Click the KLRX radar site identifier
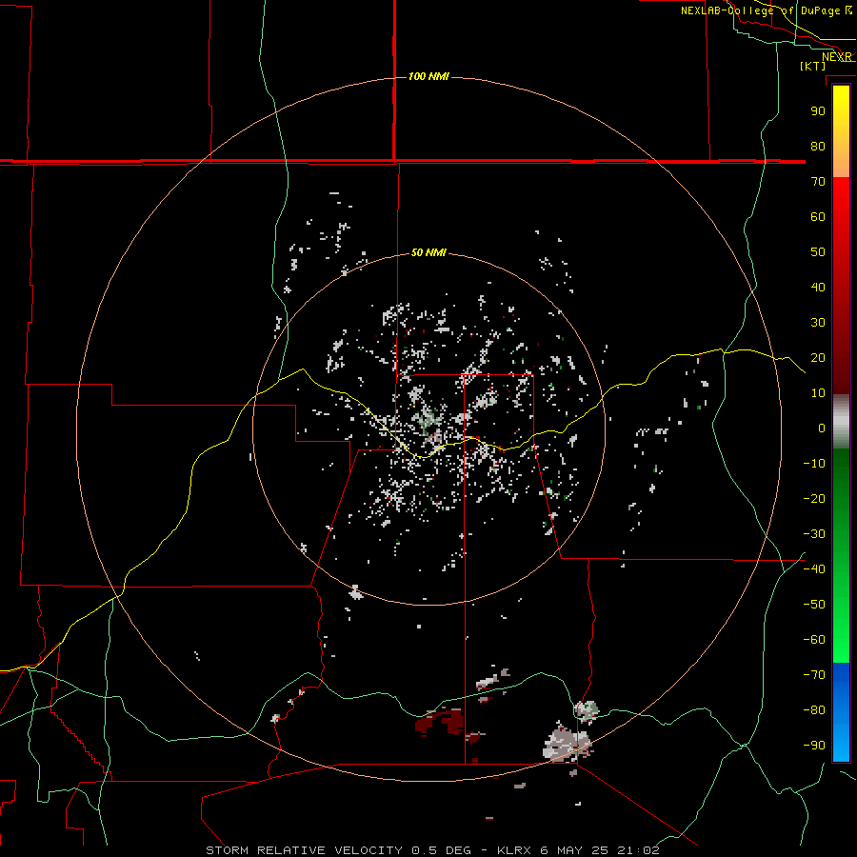The height and width of the screenshot is (857, 857). [x=514, y=850]
